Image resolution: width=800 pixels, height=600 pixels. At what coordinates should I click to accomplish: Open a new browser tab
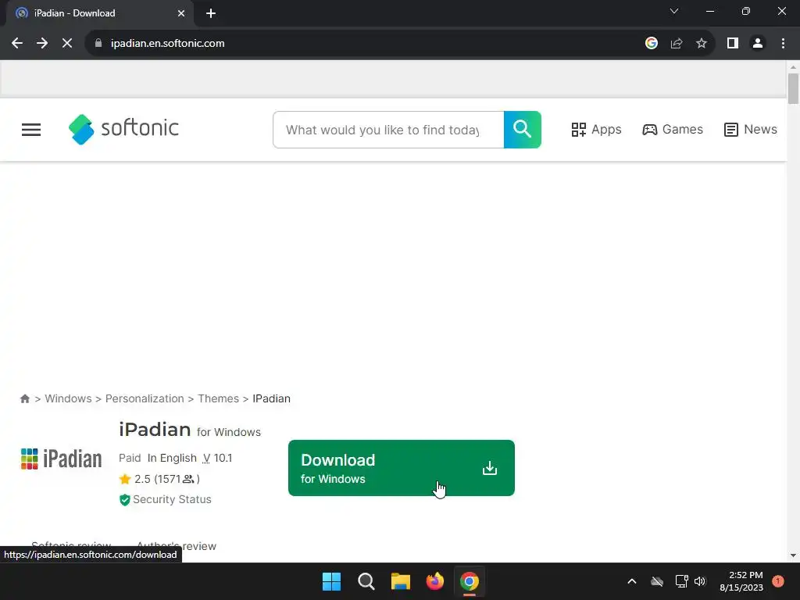pos(211,13)
